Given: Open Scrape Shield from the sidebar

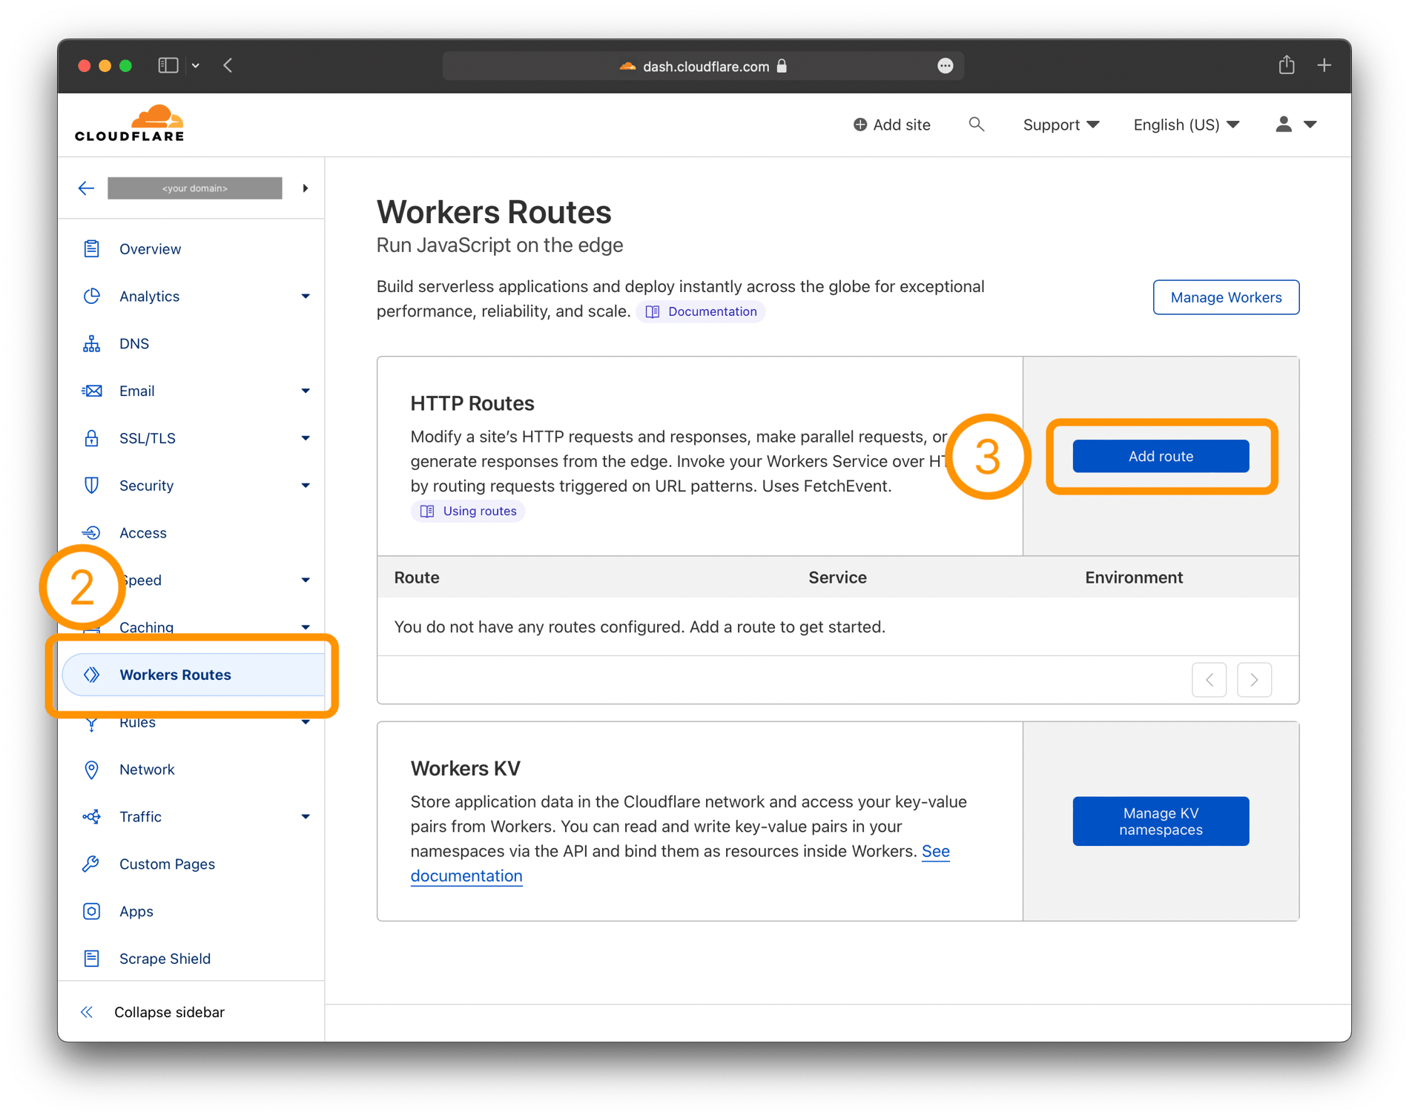Looking at the screenshot, I should pos(165,958).
